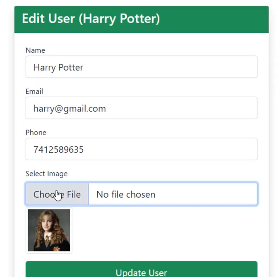Click the word 'File' on the upload button
The height and width of the screenshot is (277, 278).
point(74,194)
